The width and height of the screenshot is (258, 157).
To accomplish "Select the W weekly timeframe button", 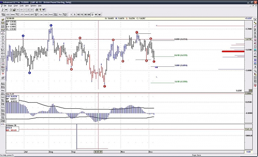I will pyautogui.click(x=96, y=14).
